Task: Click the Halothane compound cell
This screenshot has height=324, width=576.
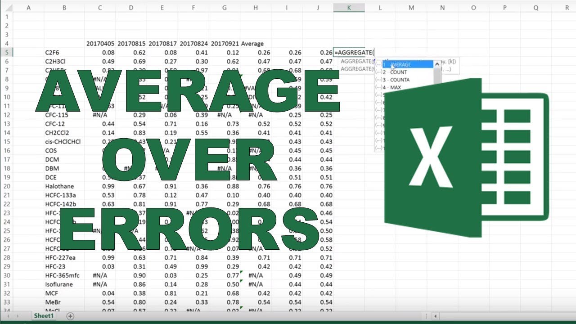Action: pyautogui.click(x=64, y=186)
